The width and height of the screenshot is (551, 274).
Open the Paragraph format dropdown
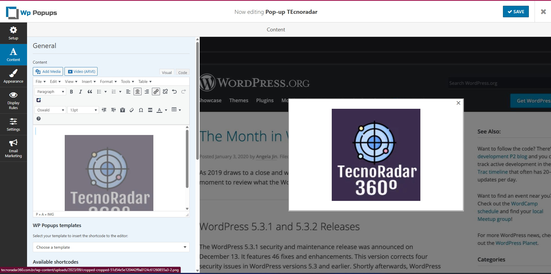(x=50, y=92)
